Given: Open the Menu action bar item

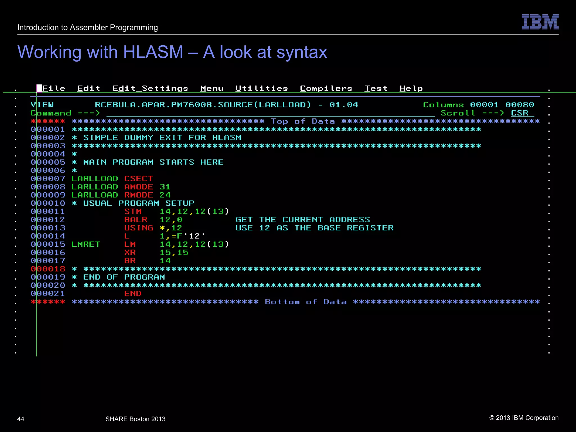Looking at the screenshot, I should tap(212, 88).
